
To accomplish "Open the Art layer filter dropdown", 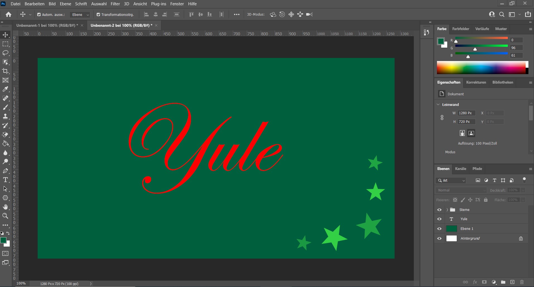I will tap(451, 181).
